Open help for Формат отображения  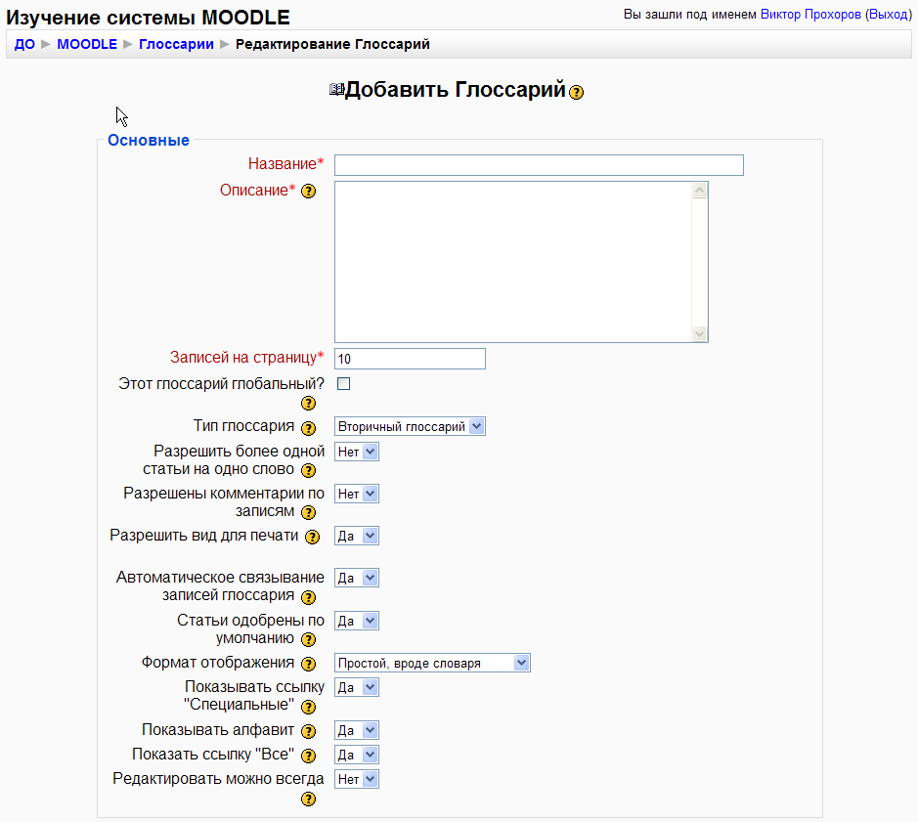coord(309,665)
